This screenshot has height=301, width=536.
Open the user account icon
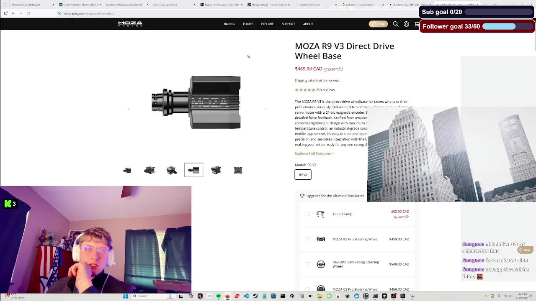pyautogui.click(x=406, y=24)
